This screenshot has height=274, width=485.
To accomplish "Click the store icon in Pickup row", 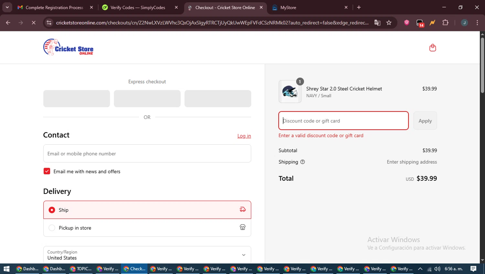I will 242,227.
